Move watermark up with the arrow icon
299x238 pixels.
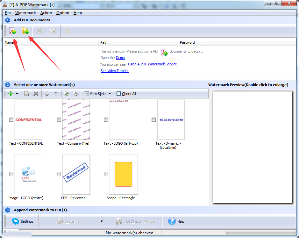[x=56, y=94]
